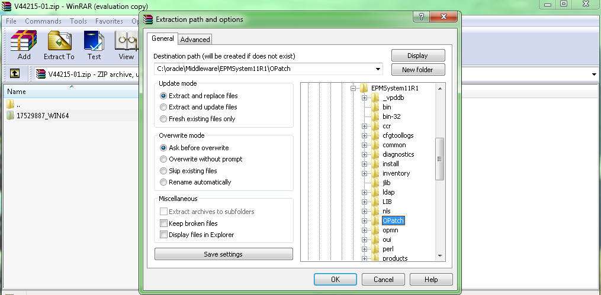Viewport: 601px width, 295px height.
Task: Click the Save settings button
Action: click(x=223, y=254)
